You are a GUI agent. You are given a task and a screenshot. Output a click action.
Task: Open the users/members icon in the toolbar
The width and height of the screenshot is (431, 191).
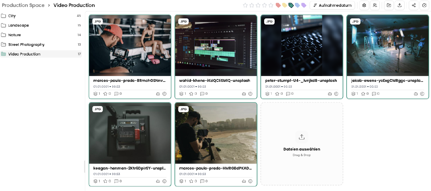(x=375, y=5)
